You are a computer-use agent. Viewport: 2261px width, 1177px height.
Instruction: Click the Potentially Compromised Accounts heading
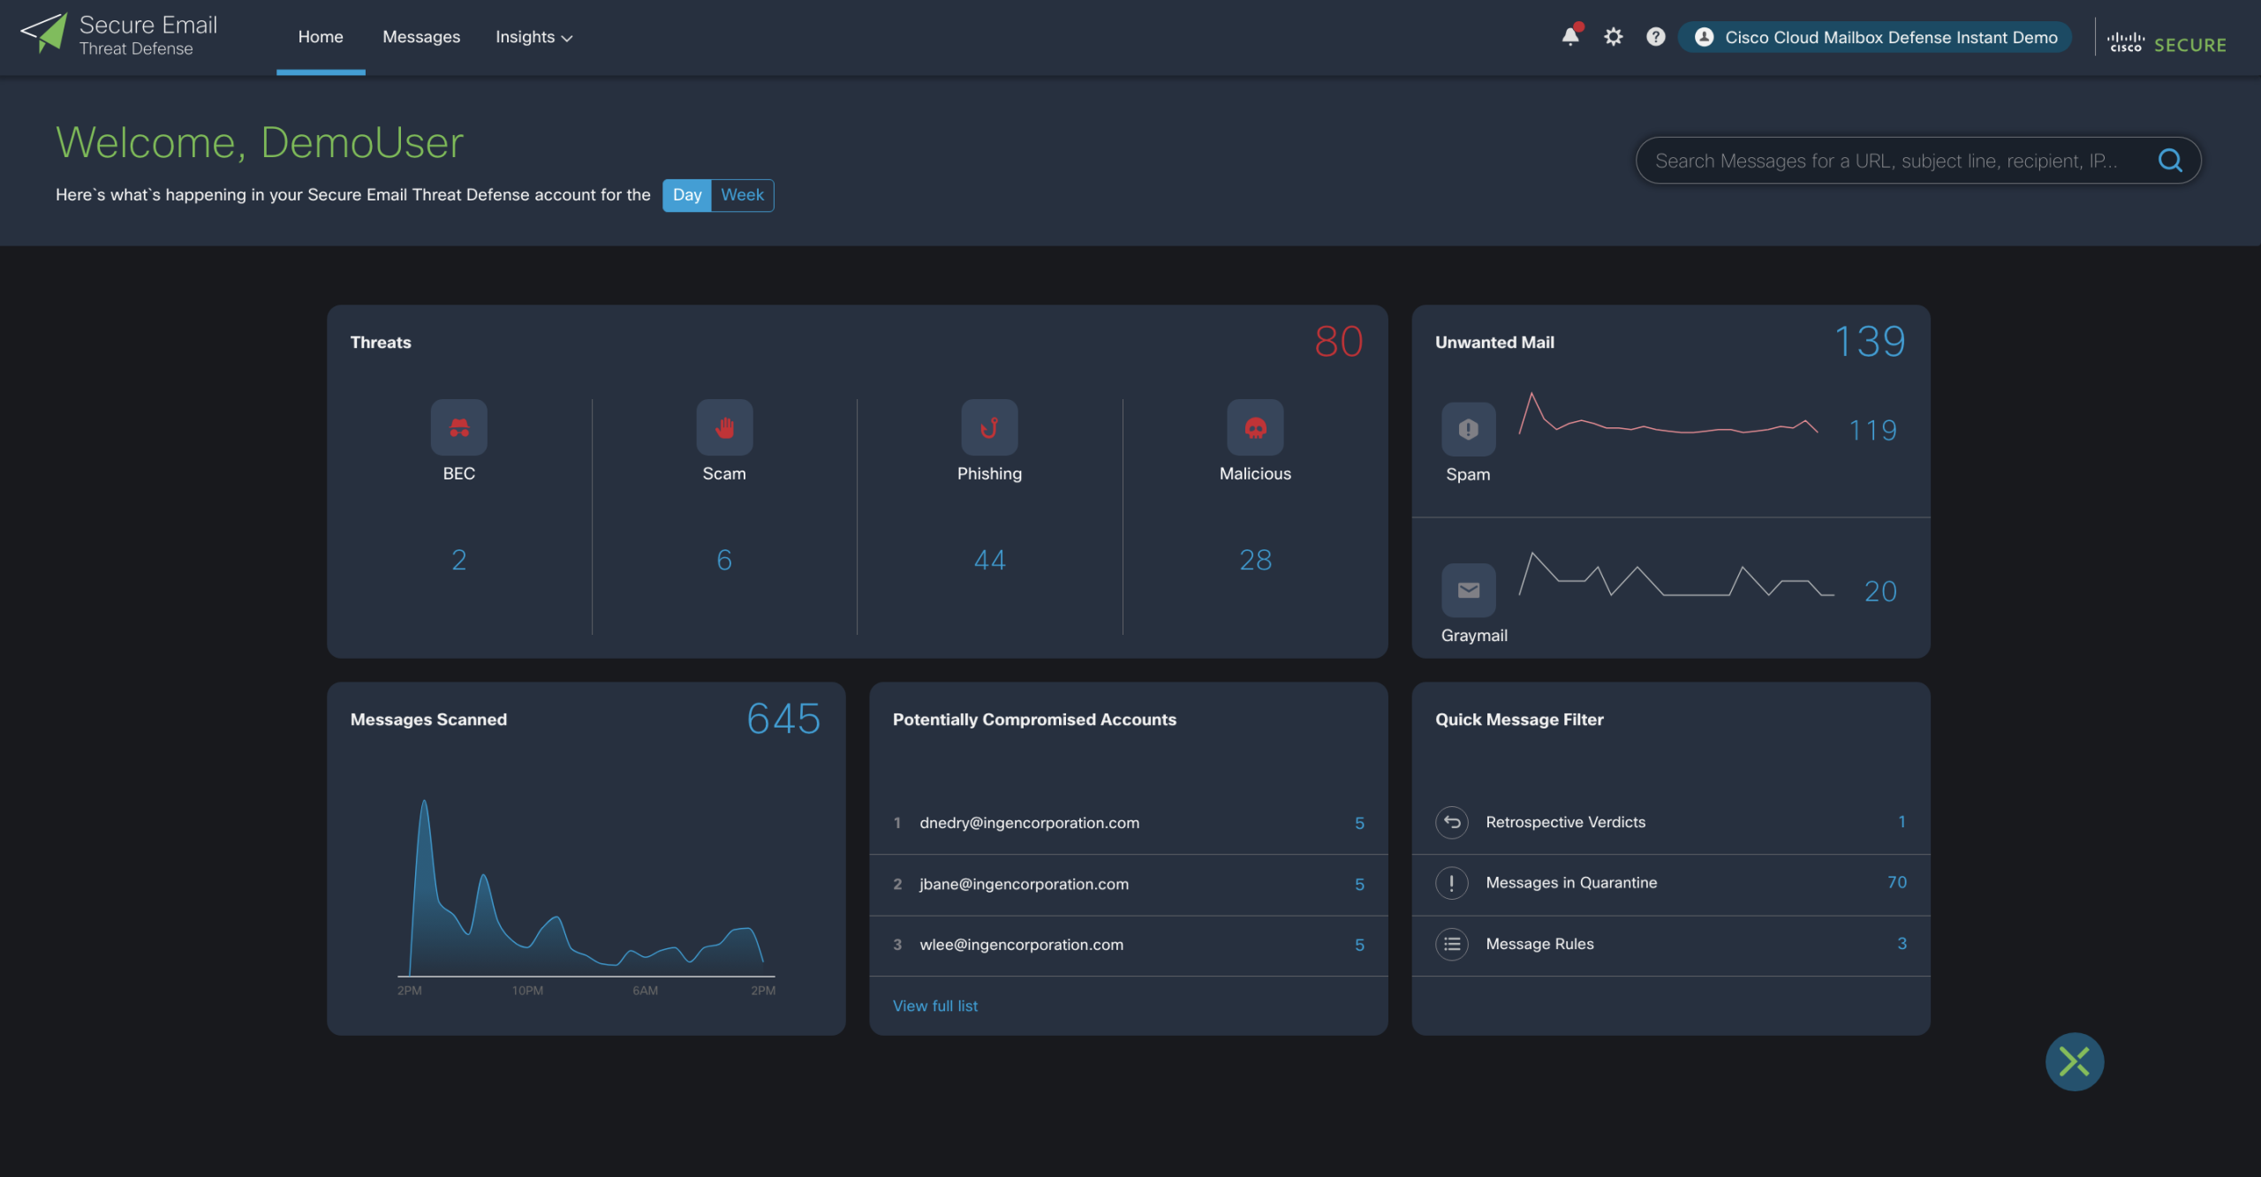point(1034,720)
